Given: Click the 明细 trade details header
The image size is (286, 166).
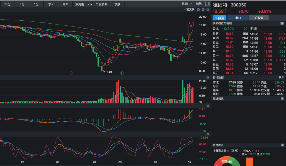Looking at the screenshot, I should (x=253, y=29).
